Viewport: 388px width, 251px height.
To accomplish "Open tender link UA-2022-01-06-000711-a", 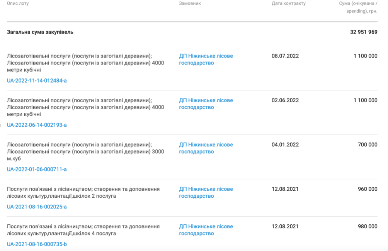I will click(37, 170).
